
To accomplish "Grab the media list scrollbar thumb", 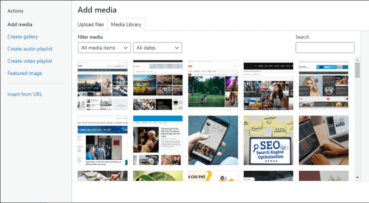I will coord(357,70).
